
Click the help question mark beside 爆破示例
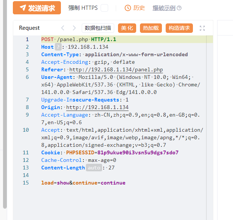tap(179, 8)
